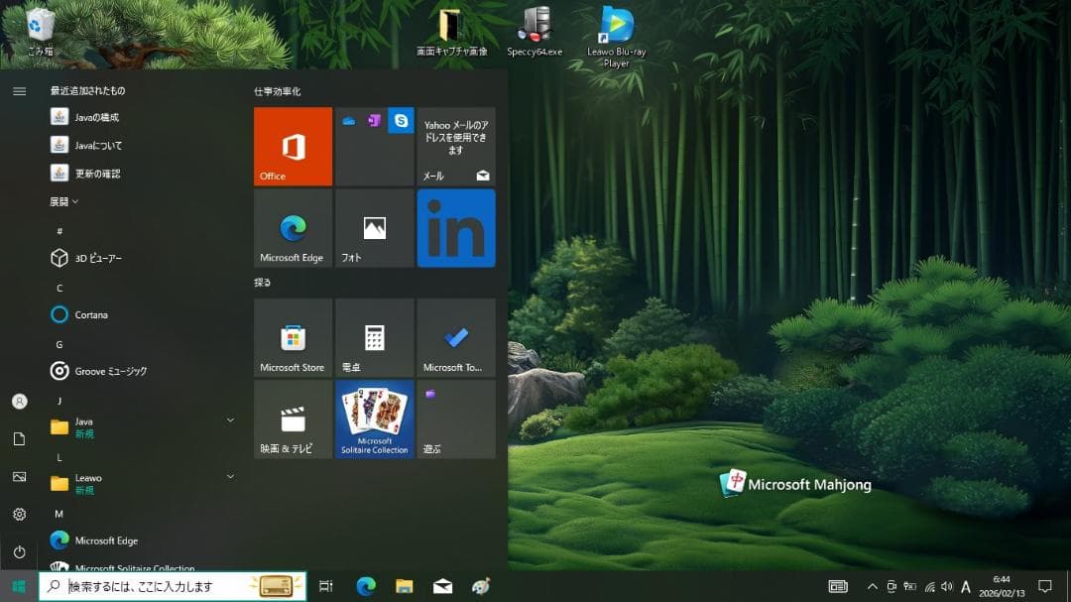The width and height of the screenshot is (1071, 602).
Task: Expand the Leawo folder in app list
Action: pyautogui.click(x=142, y=483)
